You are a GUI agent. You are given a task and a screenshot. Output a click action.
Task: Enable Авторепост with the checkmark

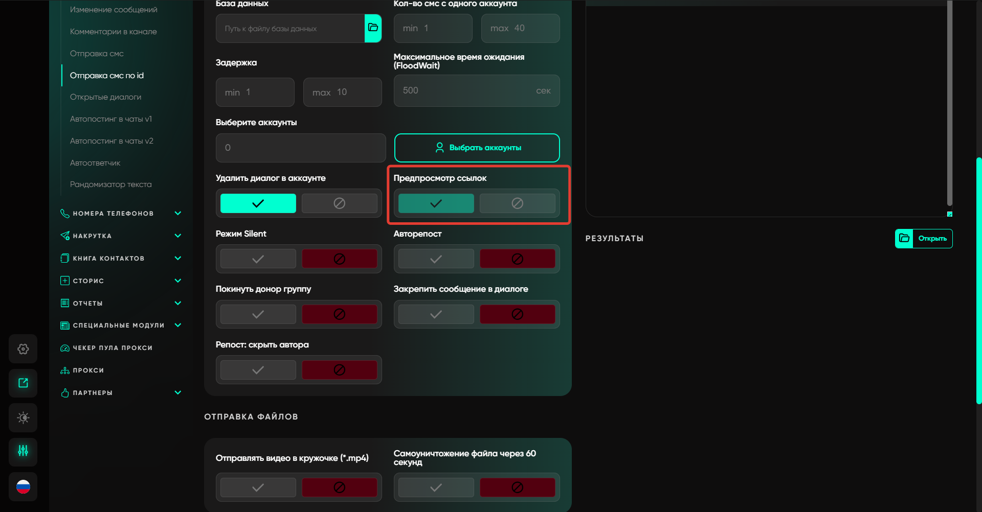436,259
